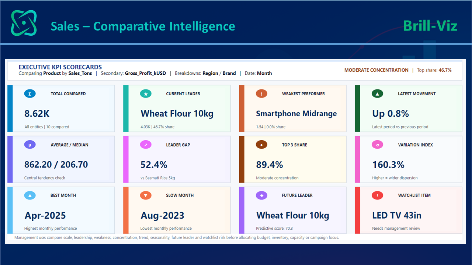Click the Moderate Concentration status label
Image resolution: width=472 pixels, height=265 pixels.
tap(376, 70)
